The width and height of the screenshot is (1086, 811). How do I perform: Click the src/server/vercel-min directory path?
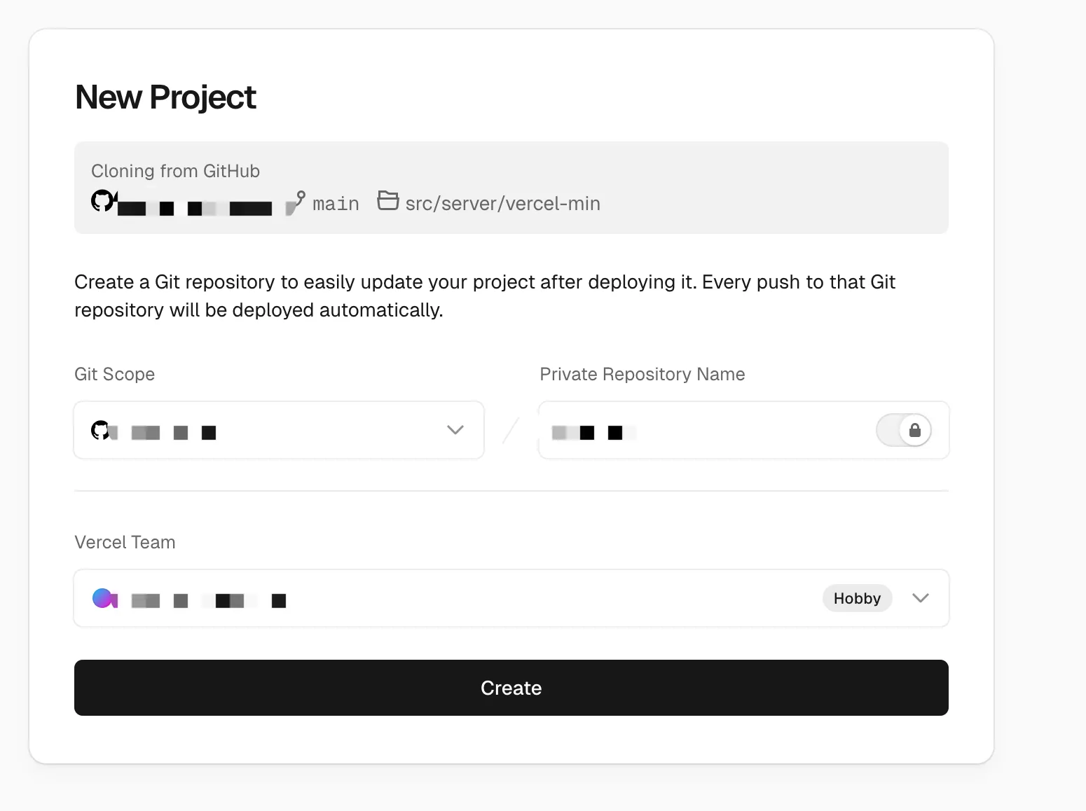pos(502,204)
